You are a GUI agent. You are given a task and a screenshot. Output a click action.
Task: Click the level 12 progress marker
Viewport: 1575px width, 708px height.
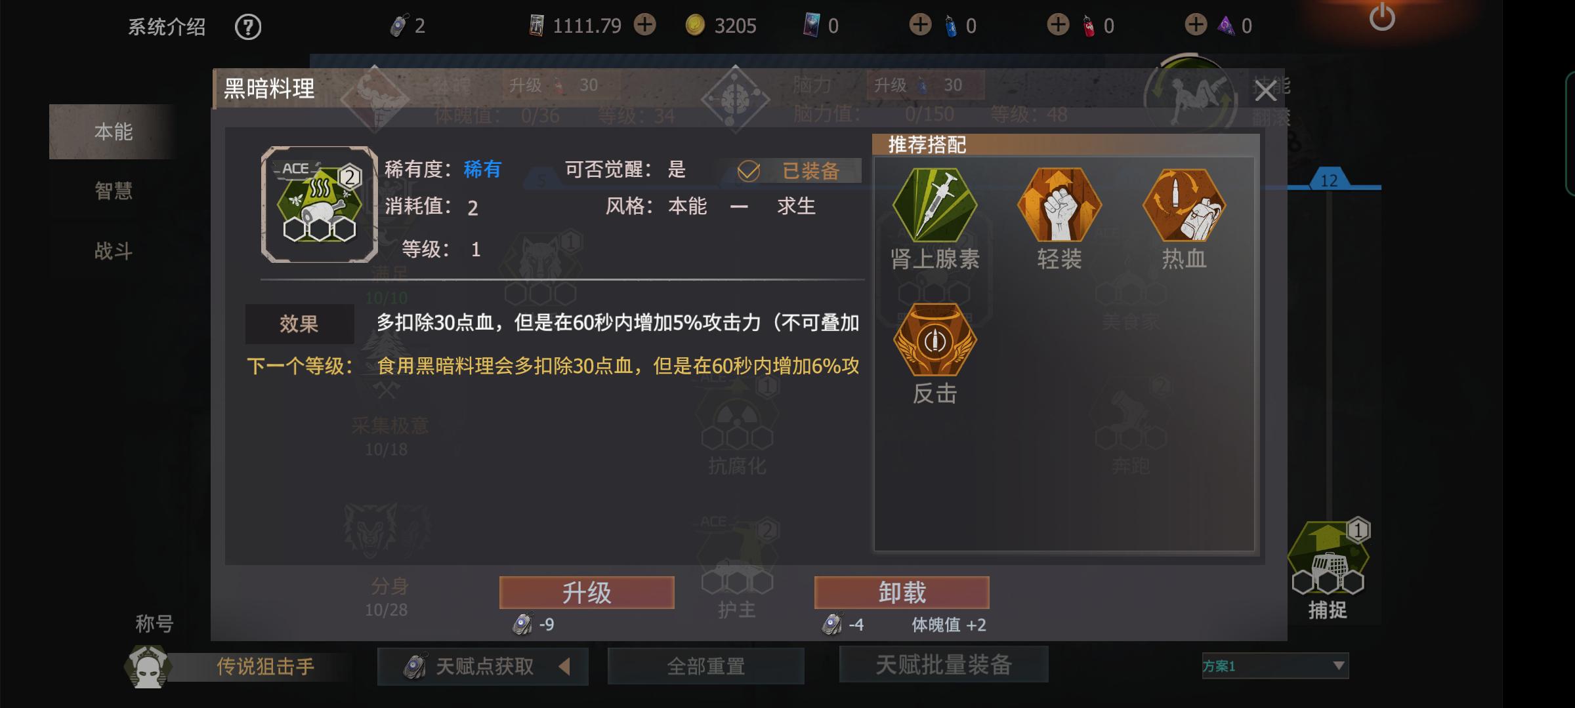coord(1329,180)
